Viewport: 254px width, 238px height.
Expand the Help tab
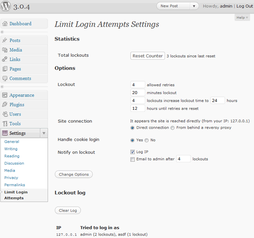point(242,18)
